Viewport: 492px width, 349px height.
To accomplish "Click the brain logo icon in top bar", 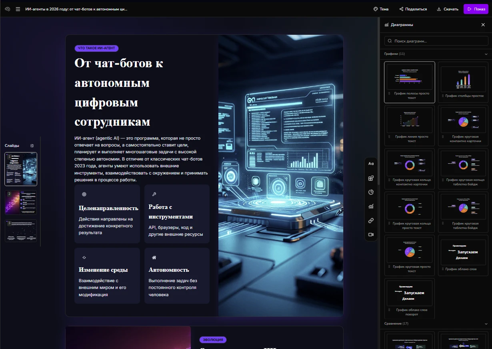I will 7,9.
